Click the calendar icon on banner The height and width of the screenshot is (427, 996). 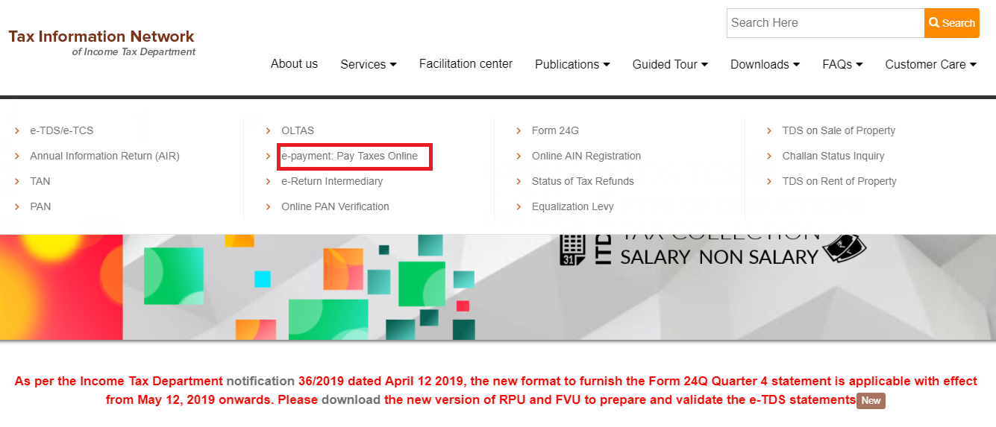click(573, 250)
